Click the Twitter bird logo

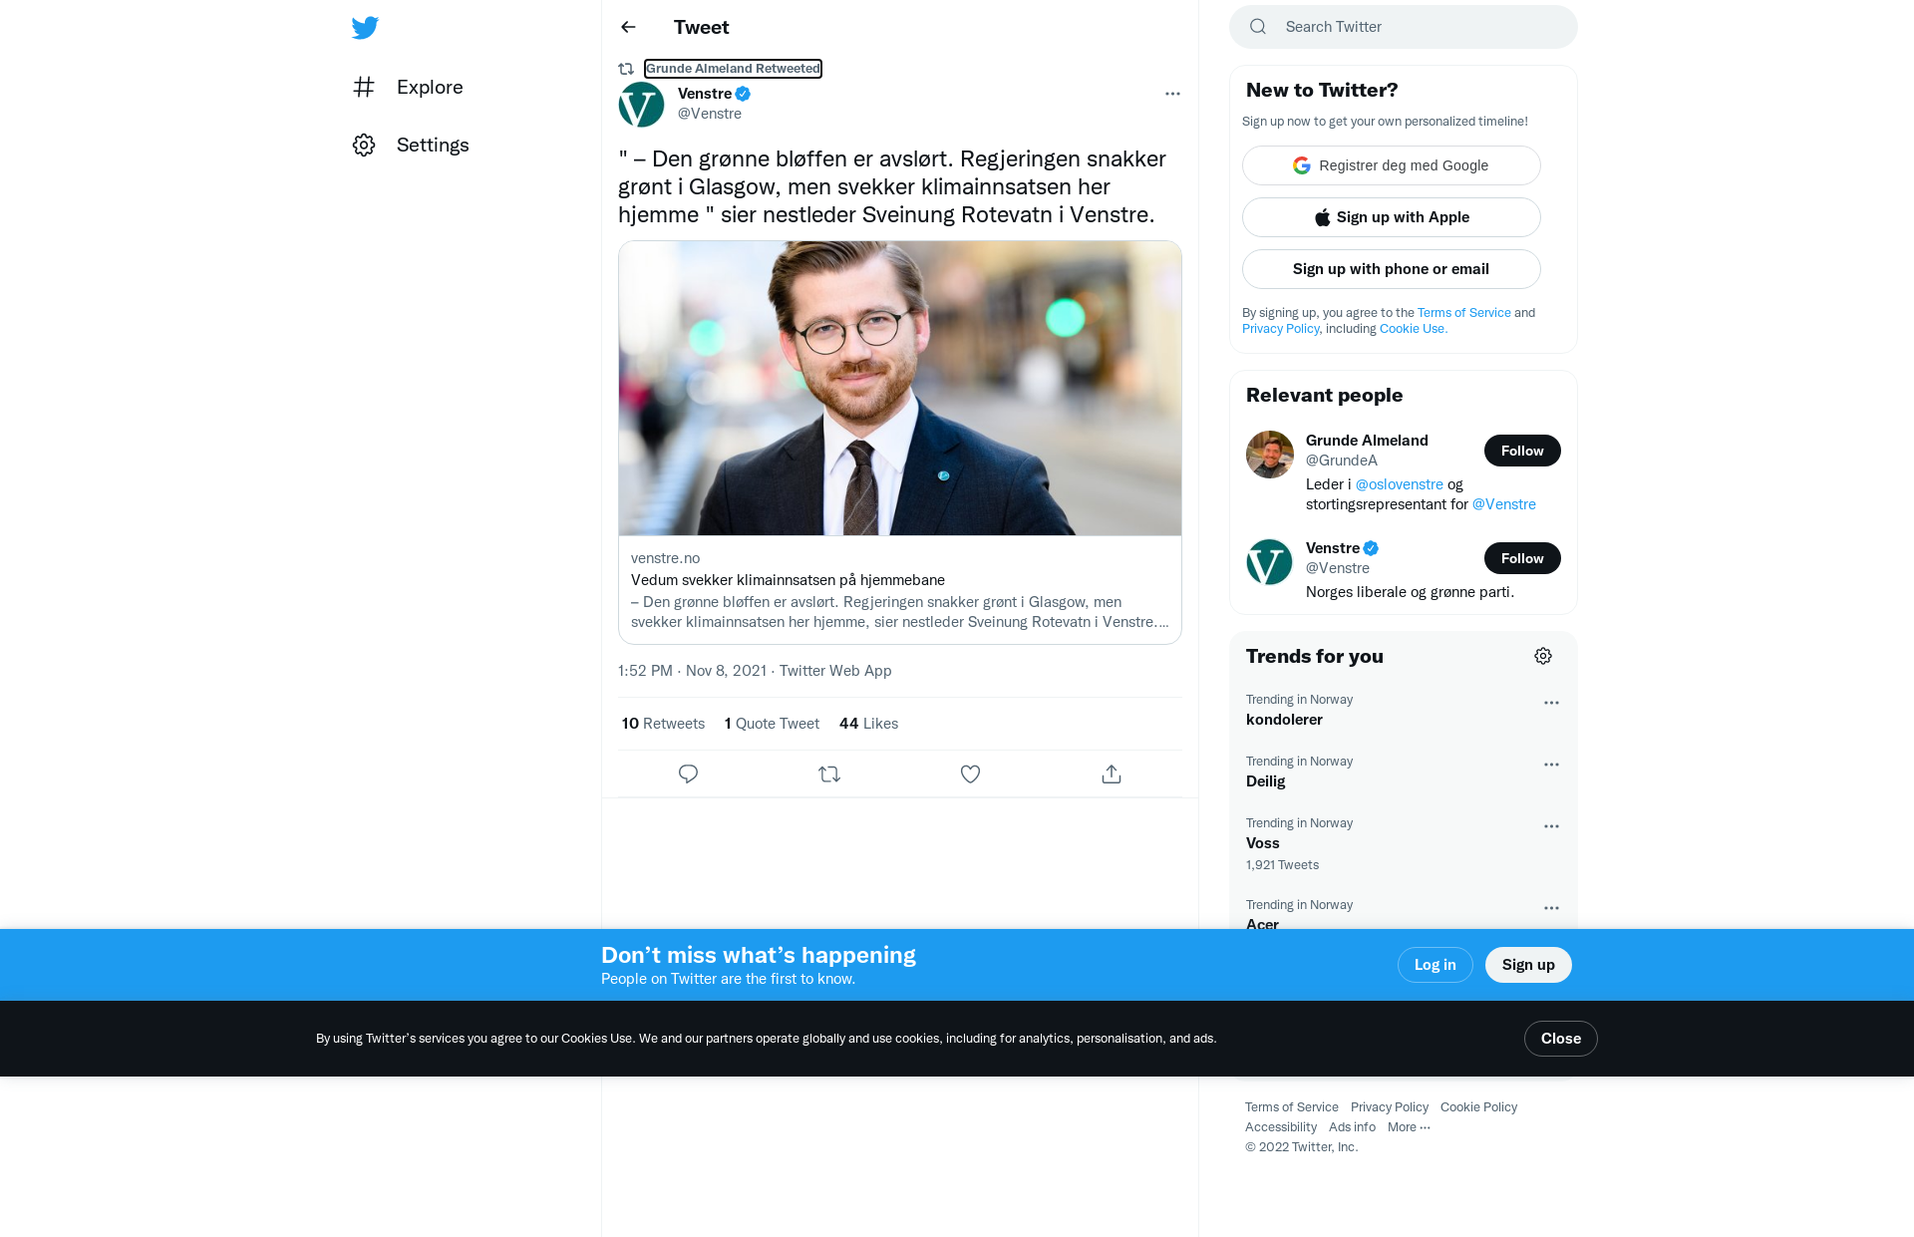tap(365, 27)
